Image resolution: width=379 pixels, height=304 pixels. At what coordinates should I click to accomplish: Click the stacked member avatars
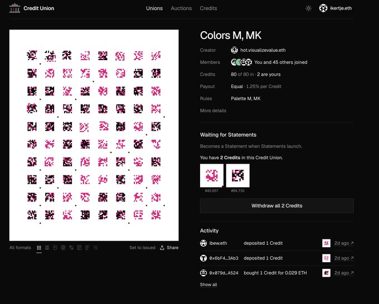241,62
